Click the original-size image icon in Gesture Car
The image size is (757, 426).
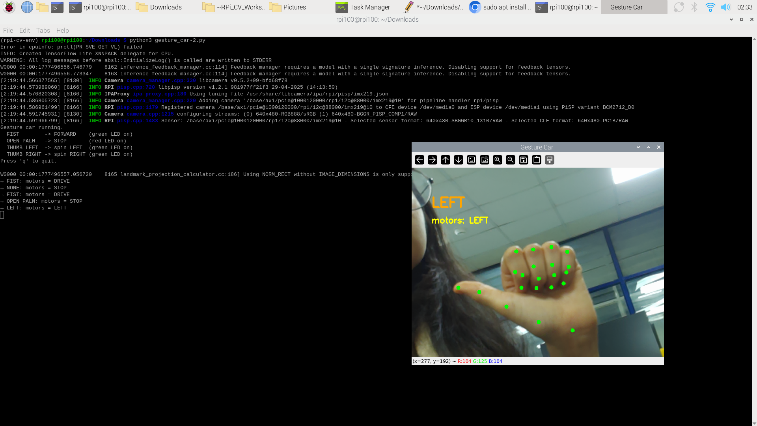472,160
